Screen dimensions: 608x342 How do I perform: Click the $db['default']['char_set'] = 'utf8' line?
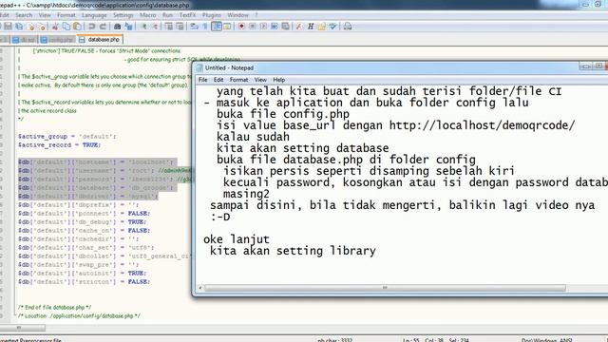tap(85, 247)
